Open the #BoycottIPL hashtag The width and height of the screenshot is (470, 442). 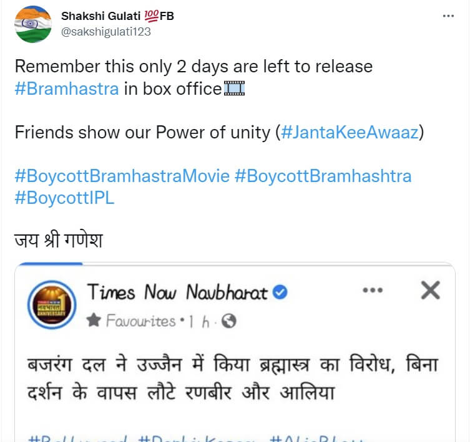coord(64,198)
